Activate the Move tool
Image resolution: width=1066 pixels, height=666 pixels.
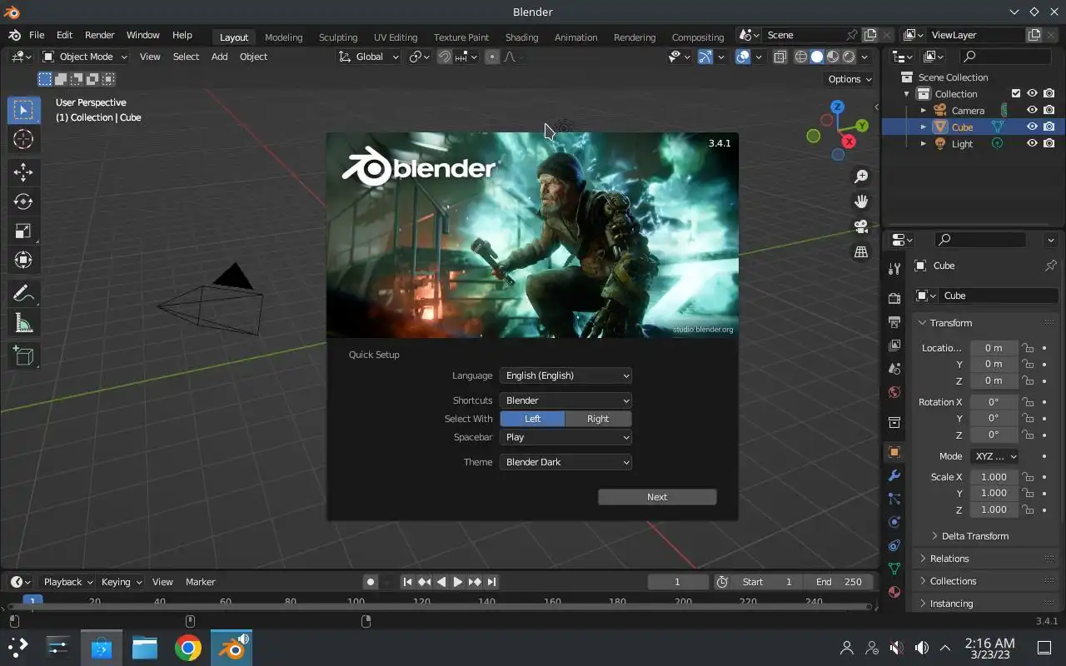coord(23,172)
